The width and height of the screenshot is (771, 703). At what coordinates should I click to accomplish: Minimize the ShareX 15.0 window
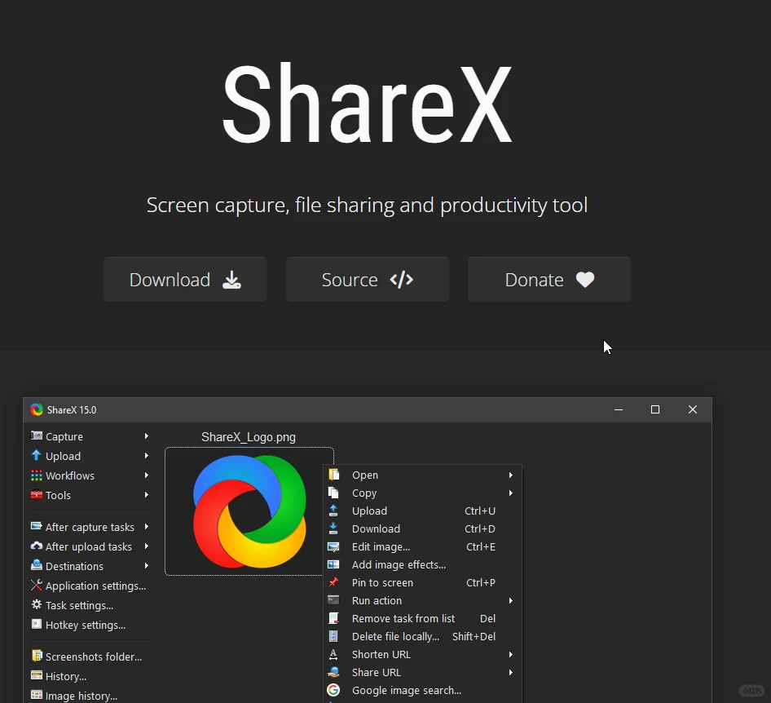pyautogui.click(x=619, y=409)
